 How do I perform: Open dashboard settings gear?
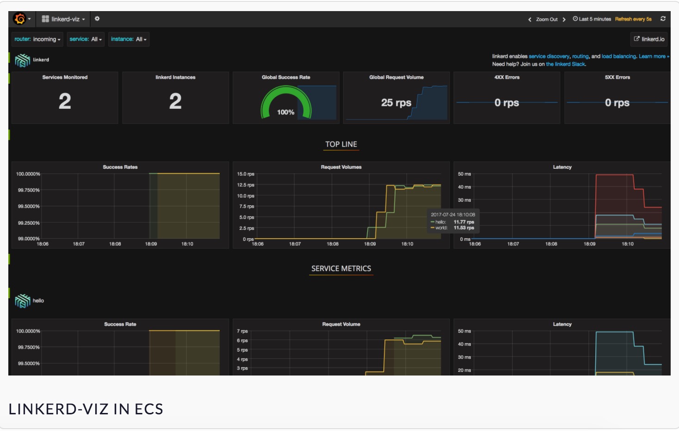[x=97, y=19]
